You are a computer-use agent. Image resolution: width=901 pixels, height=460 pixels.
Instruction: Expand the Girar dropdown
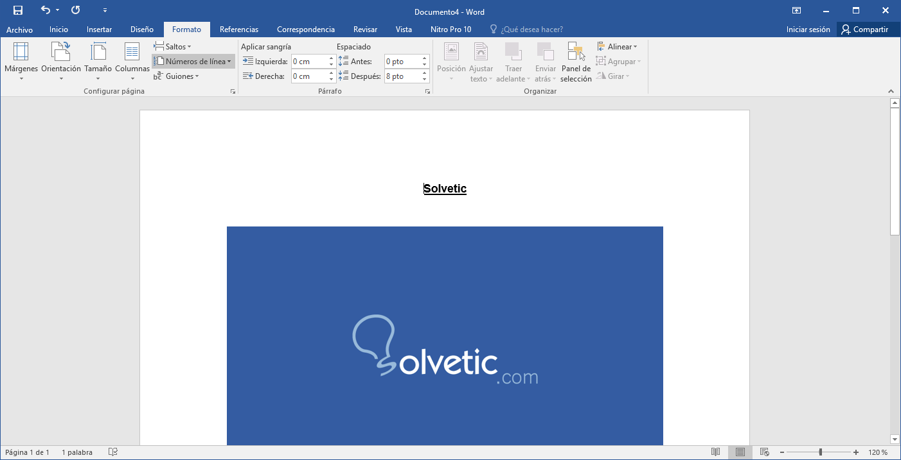(613, 76)
